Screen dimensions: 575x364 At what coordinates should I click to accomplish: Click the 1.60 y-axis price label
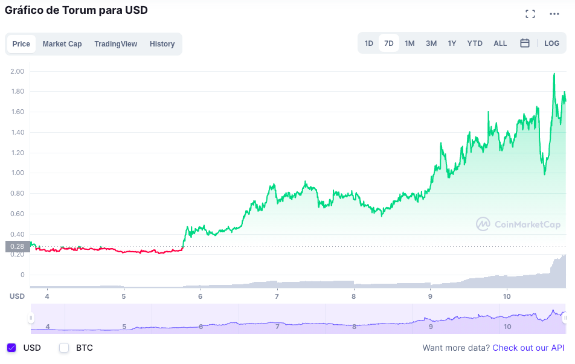tap(18, 112)
